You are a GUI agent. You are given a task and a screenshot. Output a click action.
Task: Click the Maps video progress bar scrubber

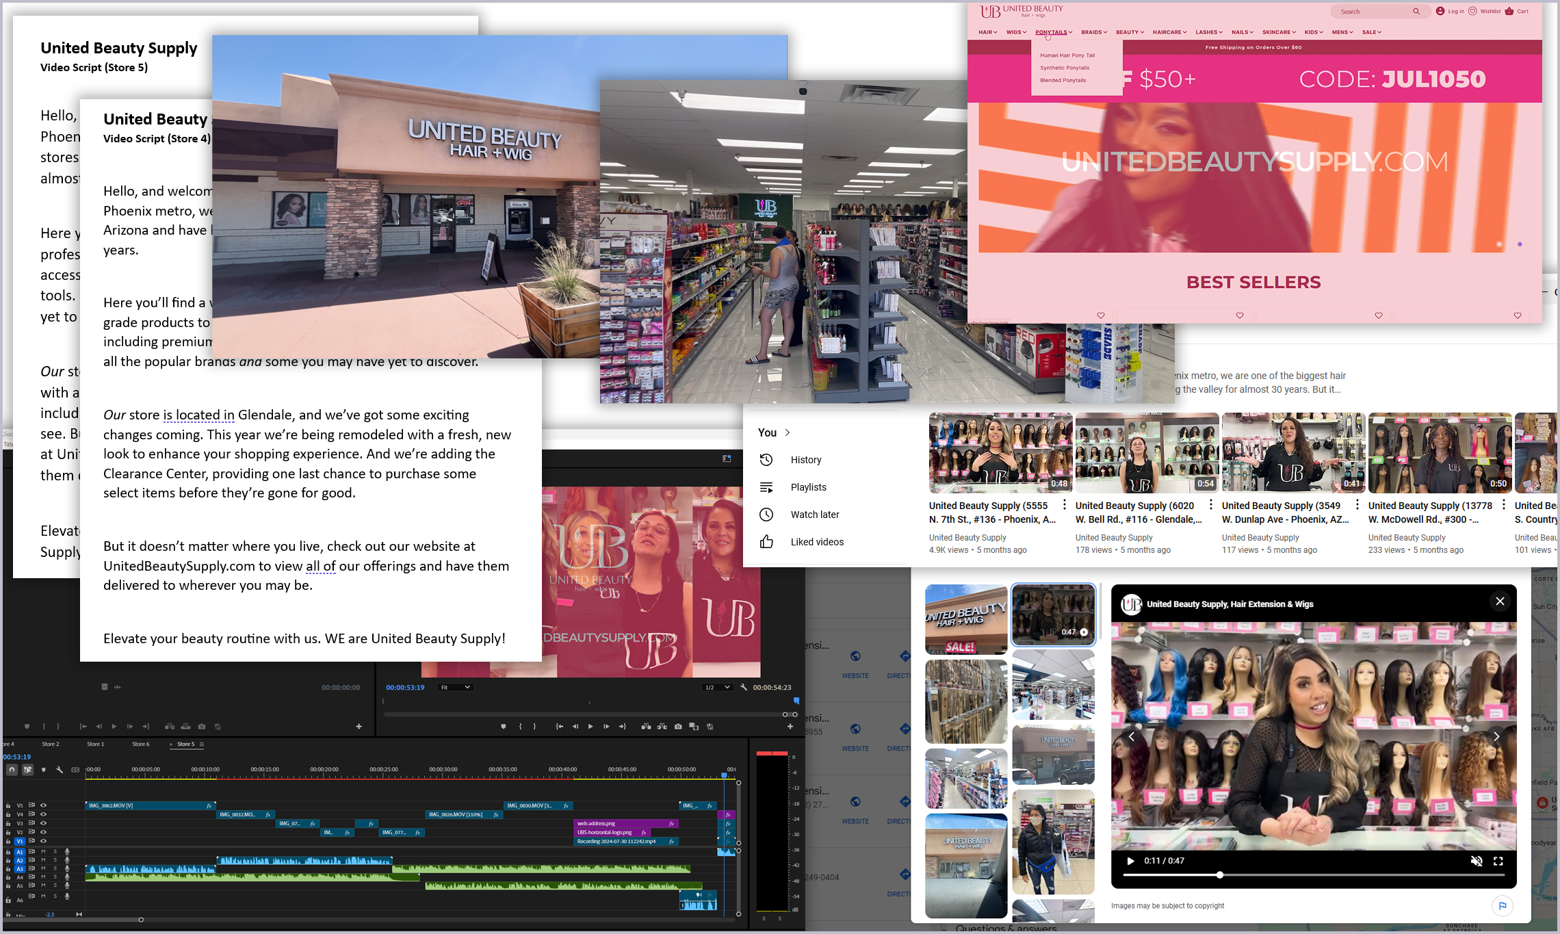click(1219, 875)
